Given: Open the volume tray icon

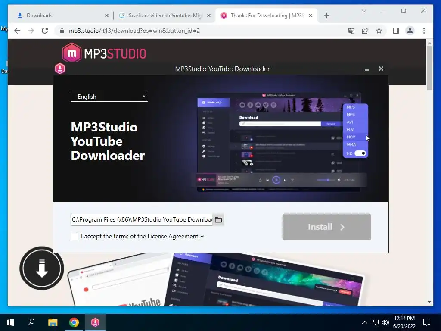Looking at the screenshot, I should pos(385,322).
